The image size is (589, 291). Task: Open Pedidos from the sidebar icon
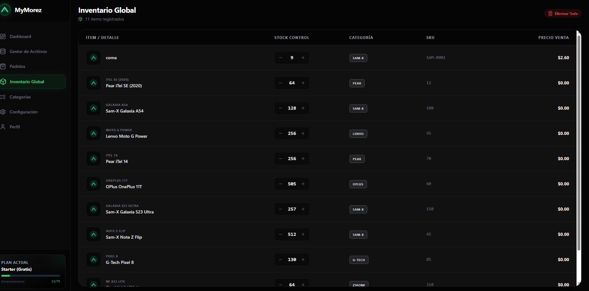click(3, 66)
